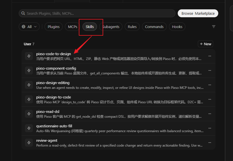Click lightning icon for pixso-design-to-code

coord(29,99)
